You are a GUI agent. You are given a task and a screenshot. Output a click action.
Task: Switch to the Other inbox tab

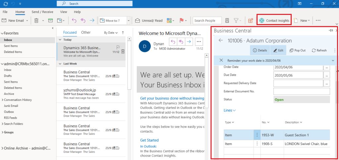(86, 32)
